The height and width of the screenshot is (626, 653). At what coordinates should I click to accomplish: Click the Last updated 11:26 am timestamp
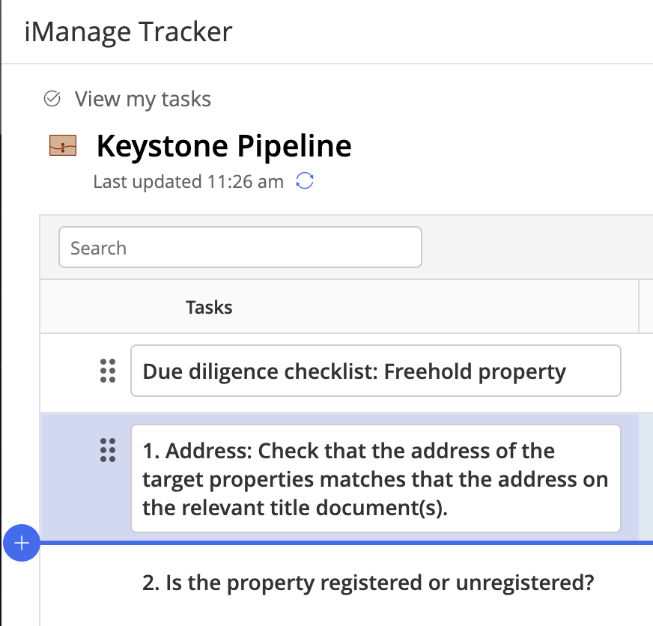click(188, 181)
